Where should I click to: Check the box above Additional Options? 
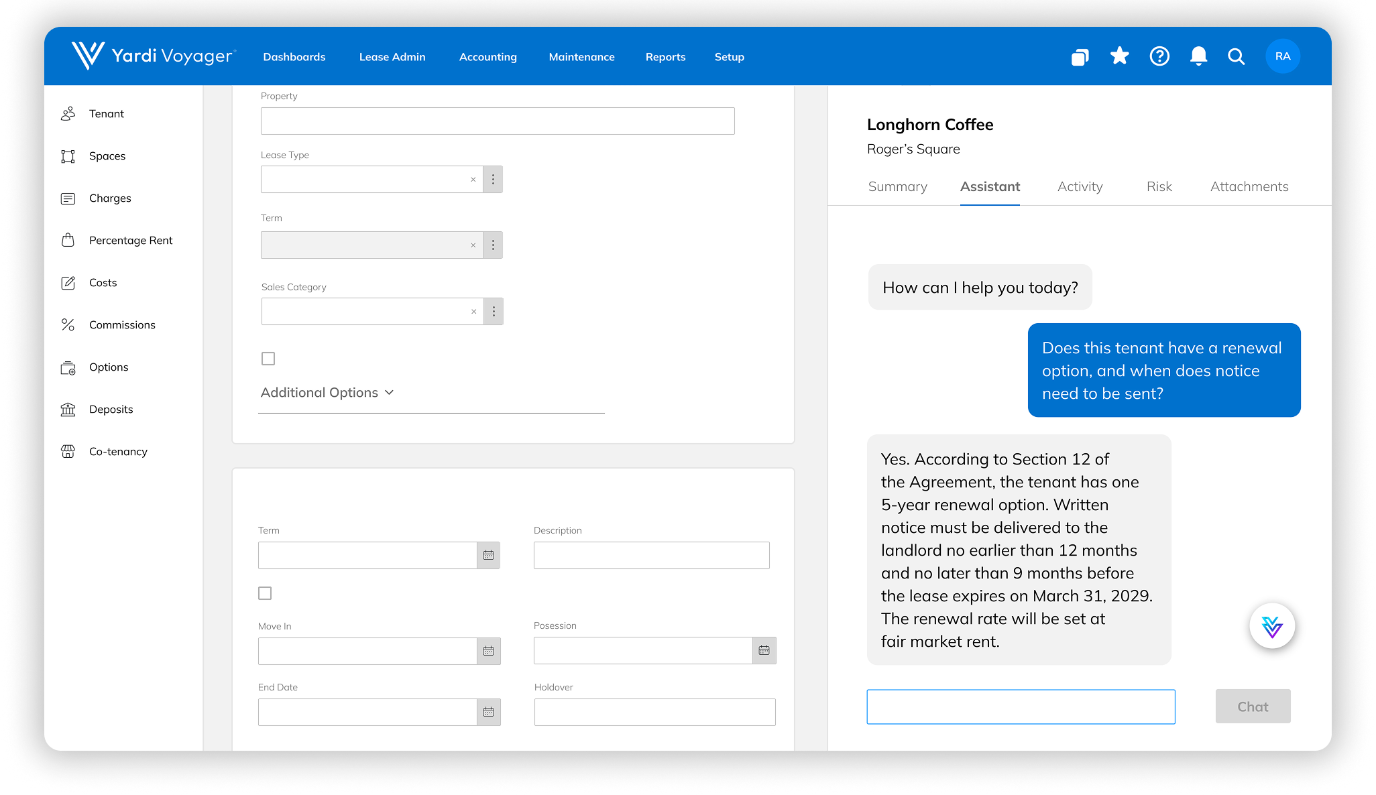point(268,359)
